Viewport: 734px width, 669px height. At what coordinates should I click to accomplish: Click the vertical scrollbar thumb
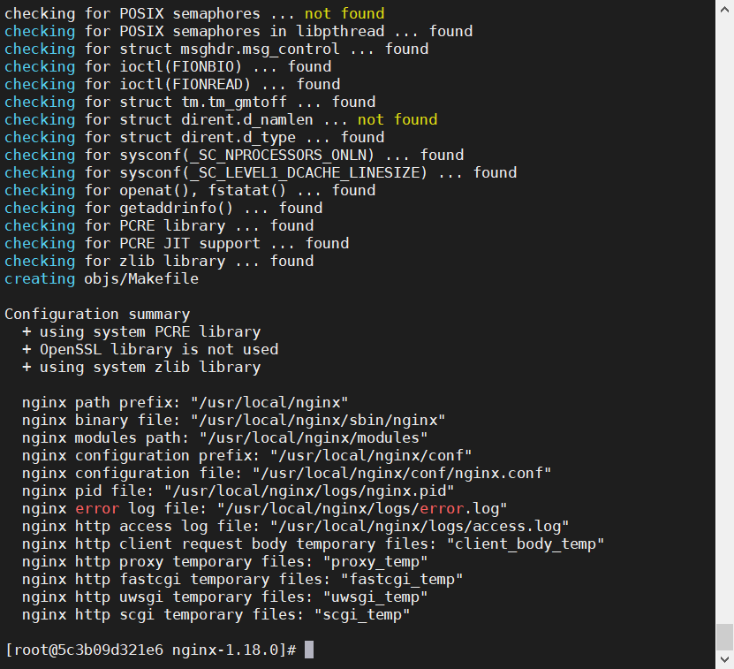pyautogui.click(x=724, y=637)
